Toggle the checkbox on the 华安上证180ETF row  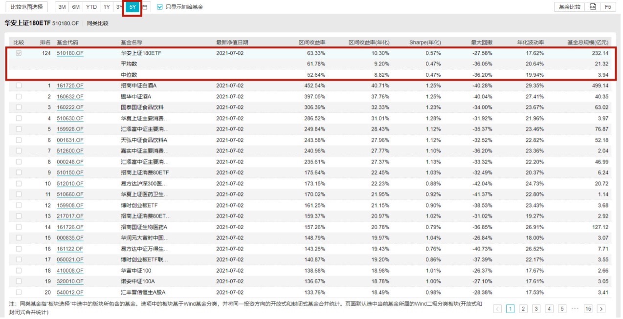[x=18, y=53]
